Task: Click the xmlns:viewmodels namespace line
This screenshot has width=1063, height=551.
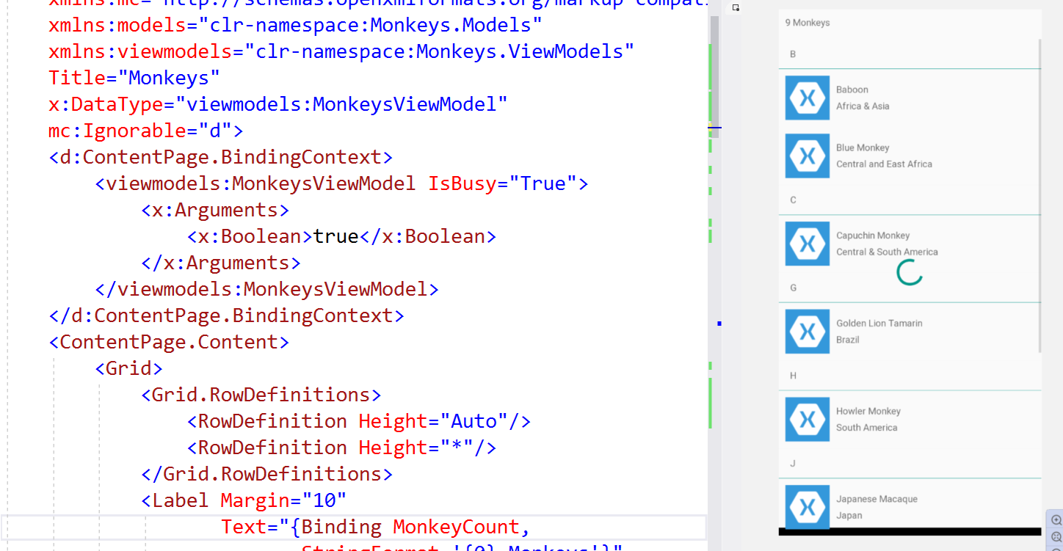Action: [x=341, y=51]
